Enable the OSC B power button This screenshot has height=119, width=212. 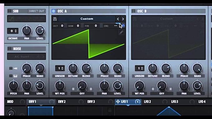coord(133,11)
